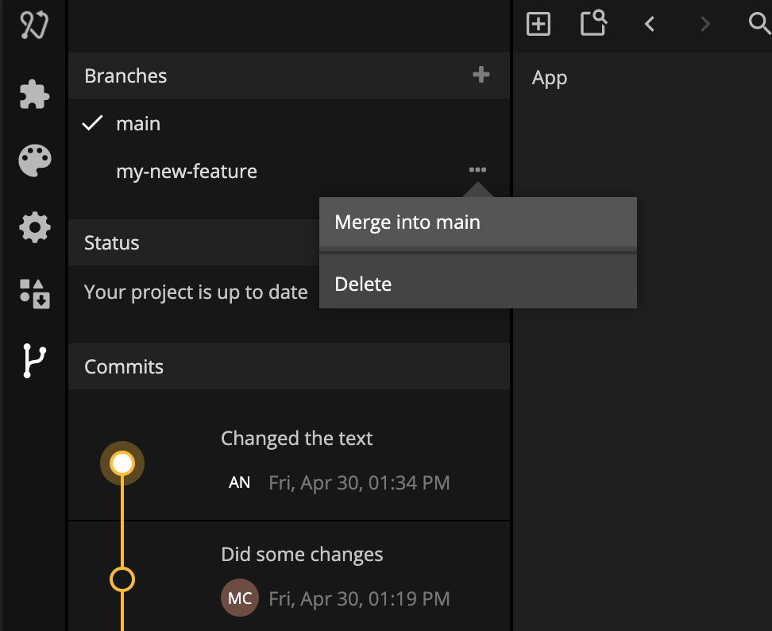Navigate back with the left chevron
Viewport: 772px width, 631px height.
pos(650,24)
